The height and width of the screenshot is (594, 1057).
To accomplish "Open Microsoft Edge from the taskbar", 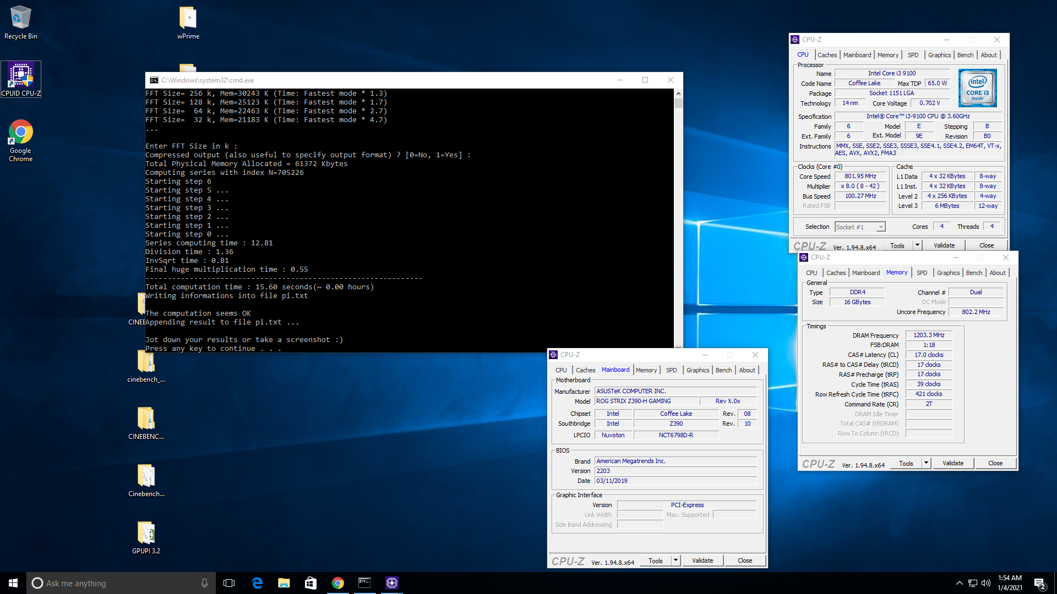I will [x=257, y=583].
